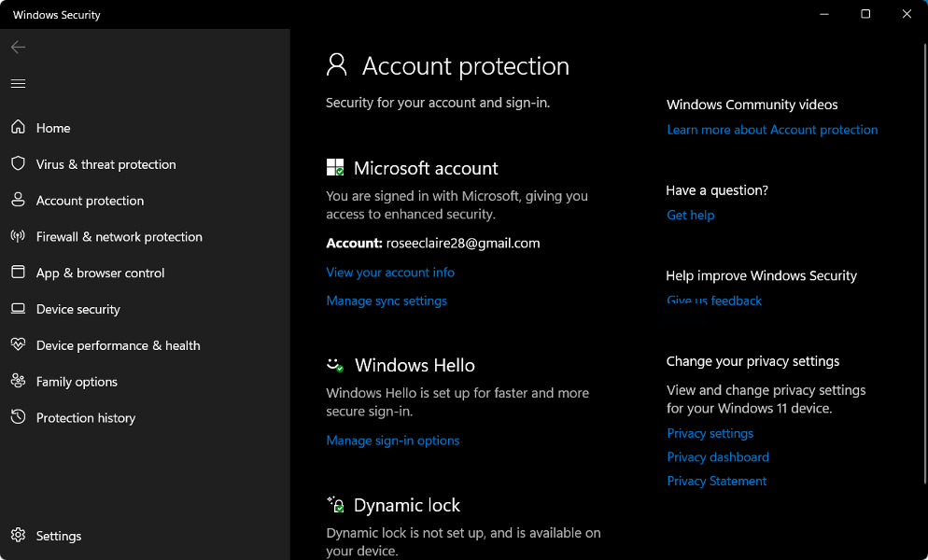Open the Privacy Statement
Screen dimensions: 928x560
click(716, 481)
